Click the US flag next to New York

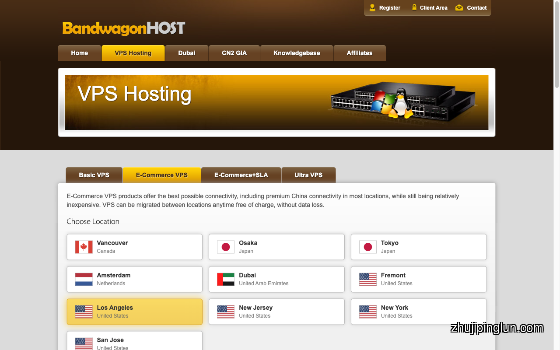pos(368,311)
